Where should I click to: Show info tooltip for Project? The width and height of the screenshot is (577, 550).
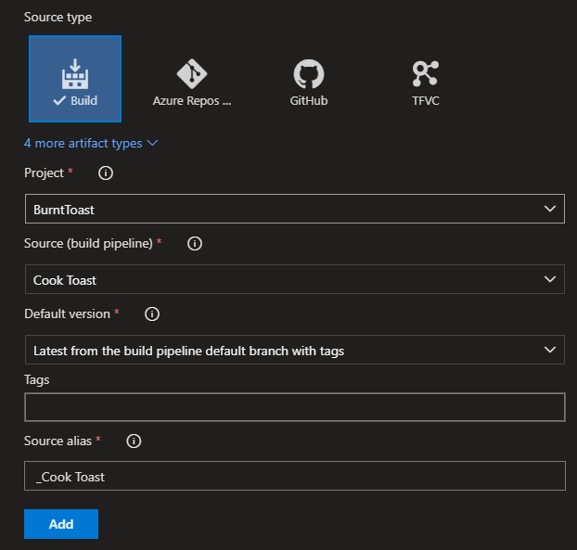tap(106, 173)
